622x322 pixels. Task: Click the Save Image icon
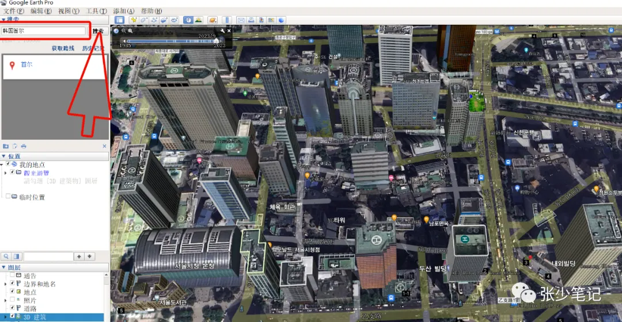click(x=261, y=20)
